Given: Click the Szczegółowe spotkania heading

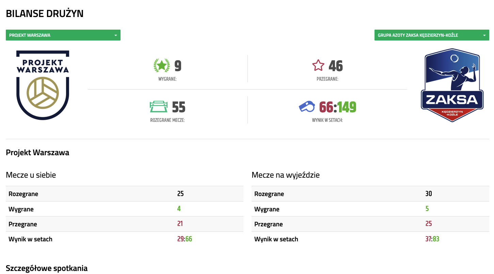Looking at the screenshot, I should coord(47,268).
